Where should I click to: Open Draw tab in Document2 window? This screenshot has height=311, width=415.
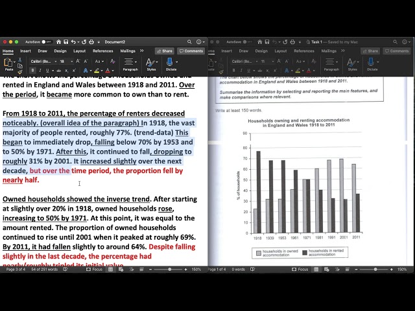click(42, 51)
